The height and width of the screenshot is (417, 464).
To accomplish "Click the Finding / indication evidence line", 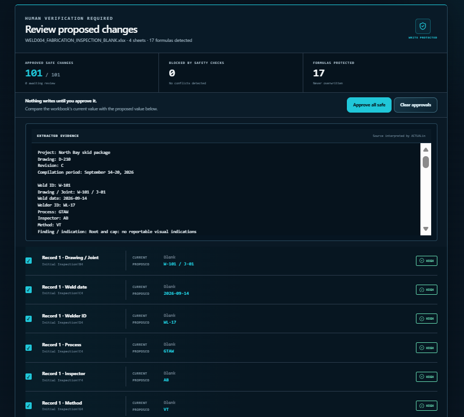I will (117, 231).
